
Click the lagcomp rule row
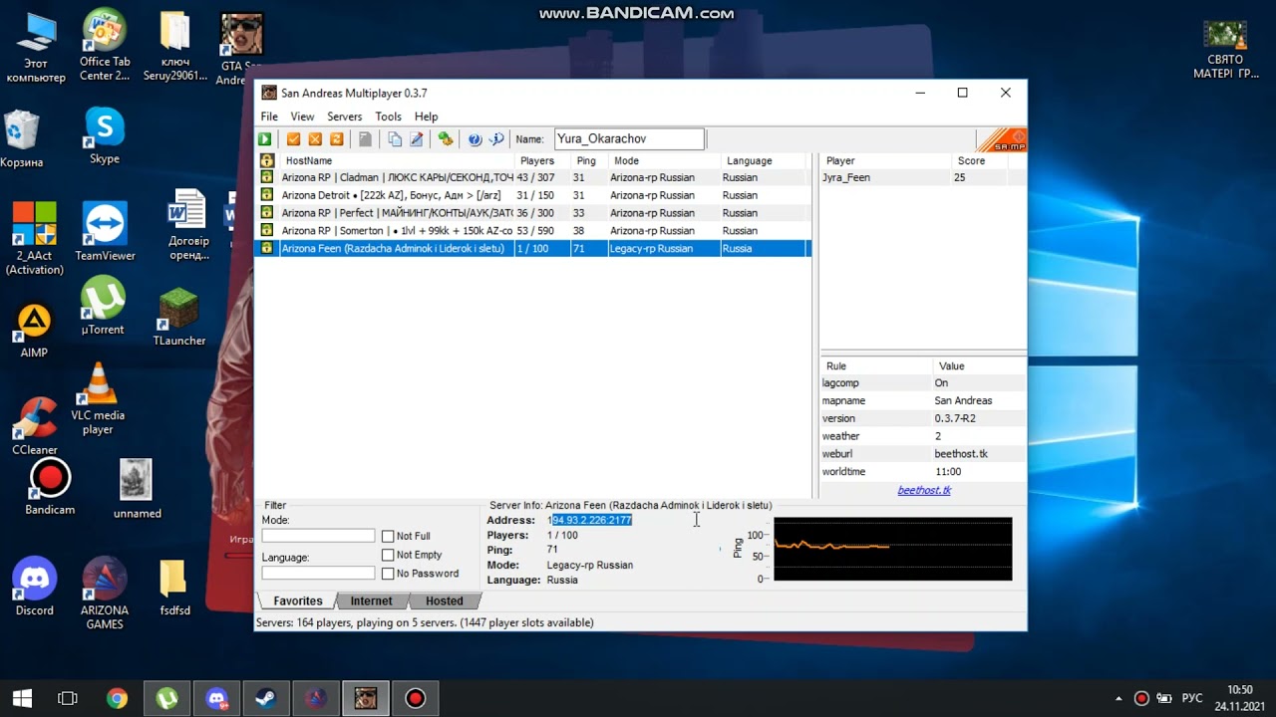[x=922, y=382]
